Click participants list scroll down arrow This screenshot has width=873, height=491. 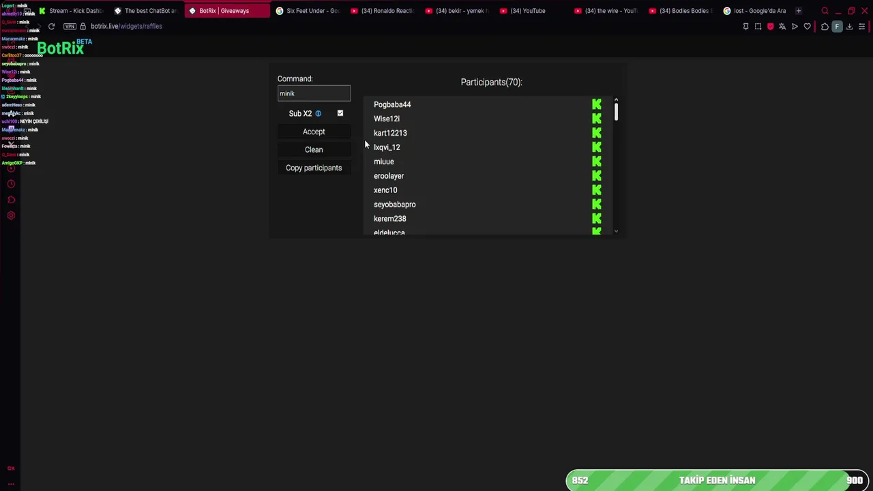pyautogui.click(x=616, y=231)
